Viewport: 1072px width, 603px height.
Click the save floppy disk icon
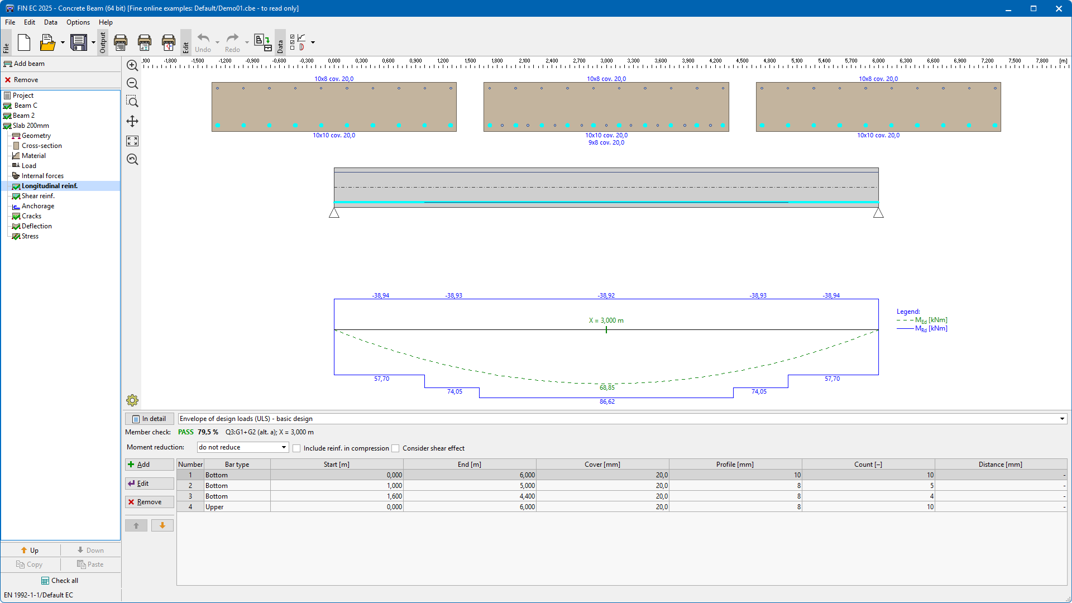coord(79,42)
